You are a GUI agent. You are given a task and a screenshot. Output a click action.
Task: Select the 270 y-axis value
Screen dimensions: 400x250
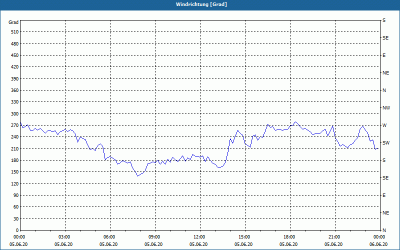(14, 125)
